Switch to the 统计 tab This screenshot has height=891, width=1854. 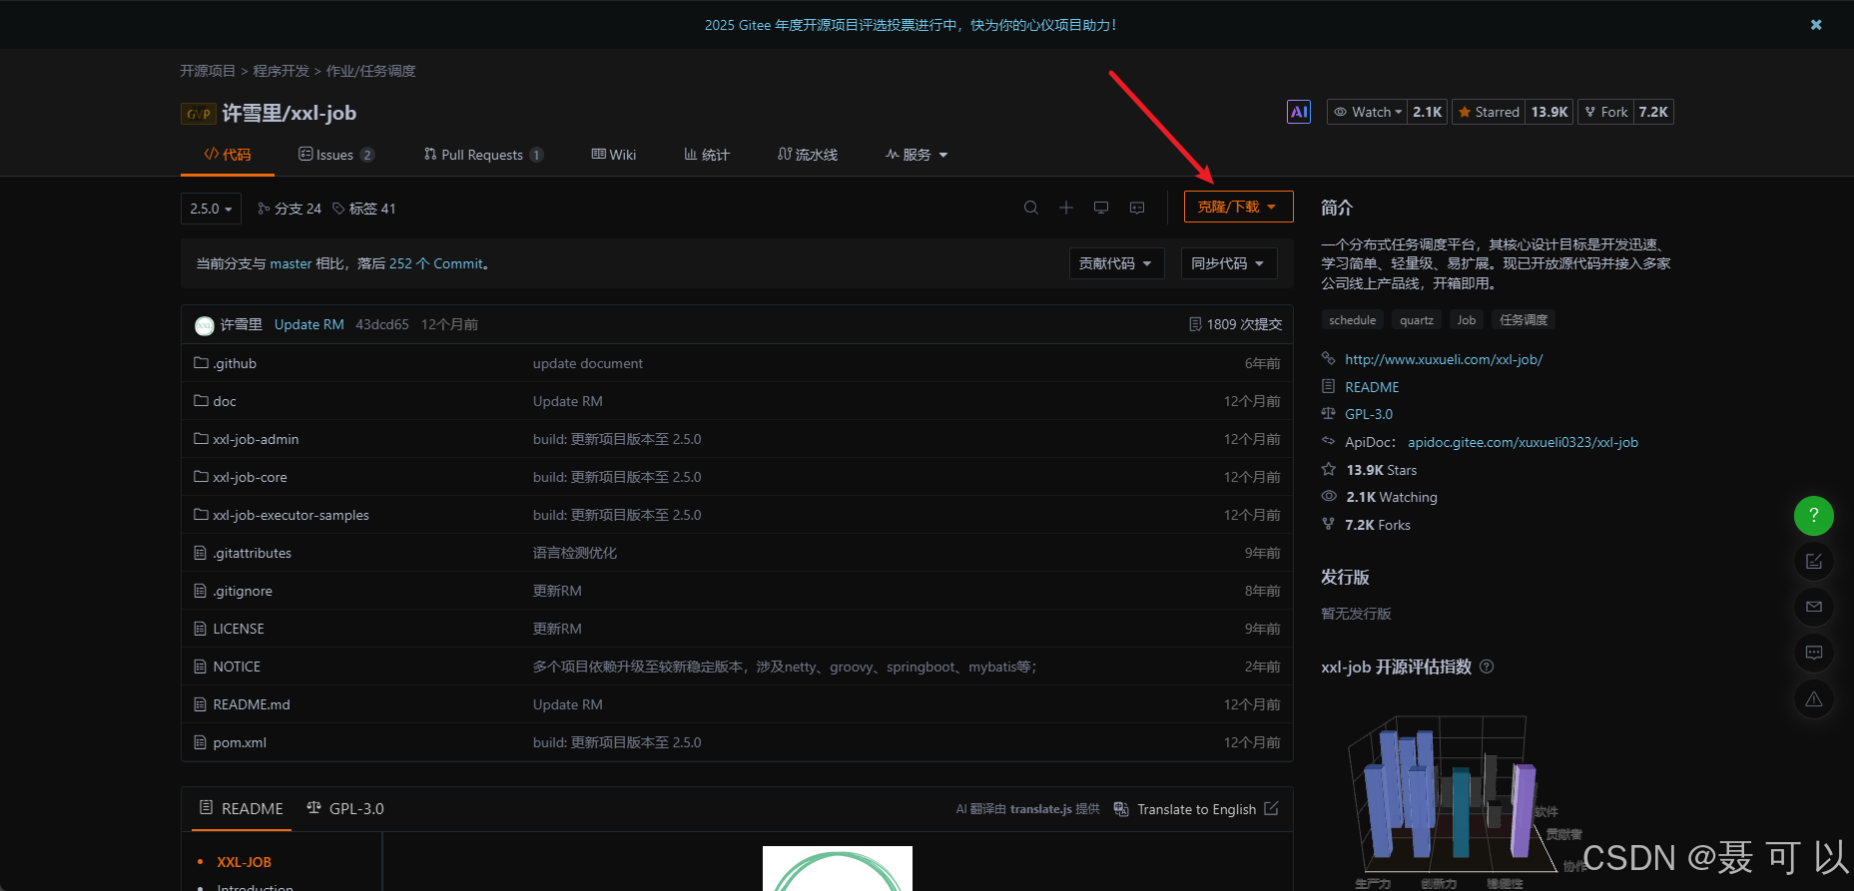[x=707, y=155]
